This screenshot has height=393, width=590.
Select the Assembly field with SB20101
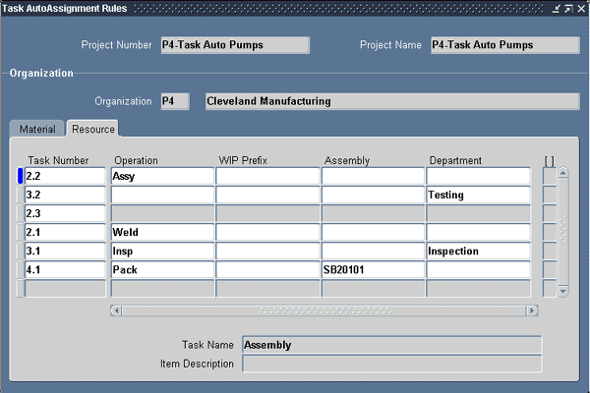(372, 269)
